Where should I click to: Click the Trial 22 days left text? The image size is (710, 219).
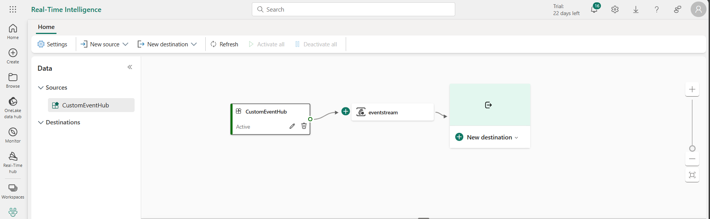click(x=566, y=10)
